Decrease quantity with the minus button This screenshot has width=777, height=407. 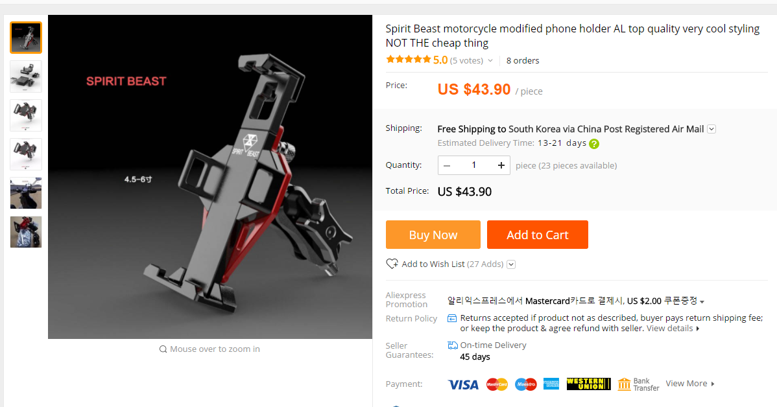(447, 165)
